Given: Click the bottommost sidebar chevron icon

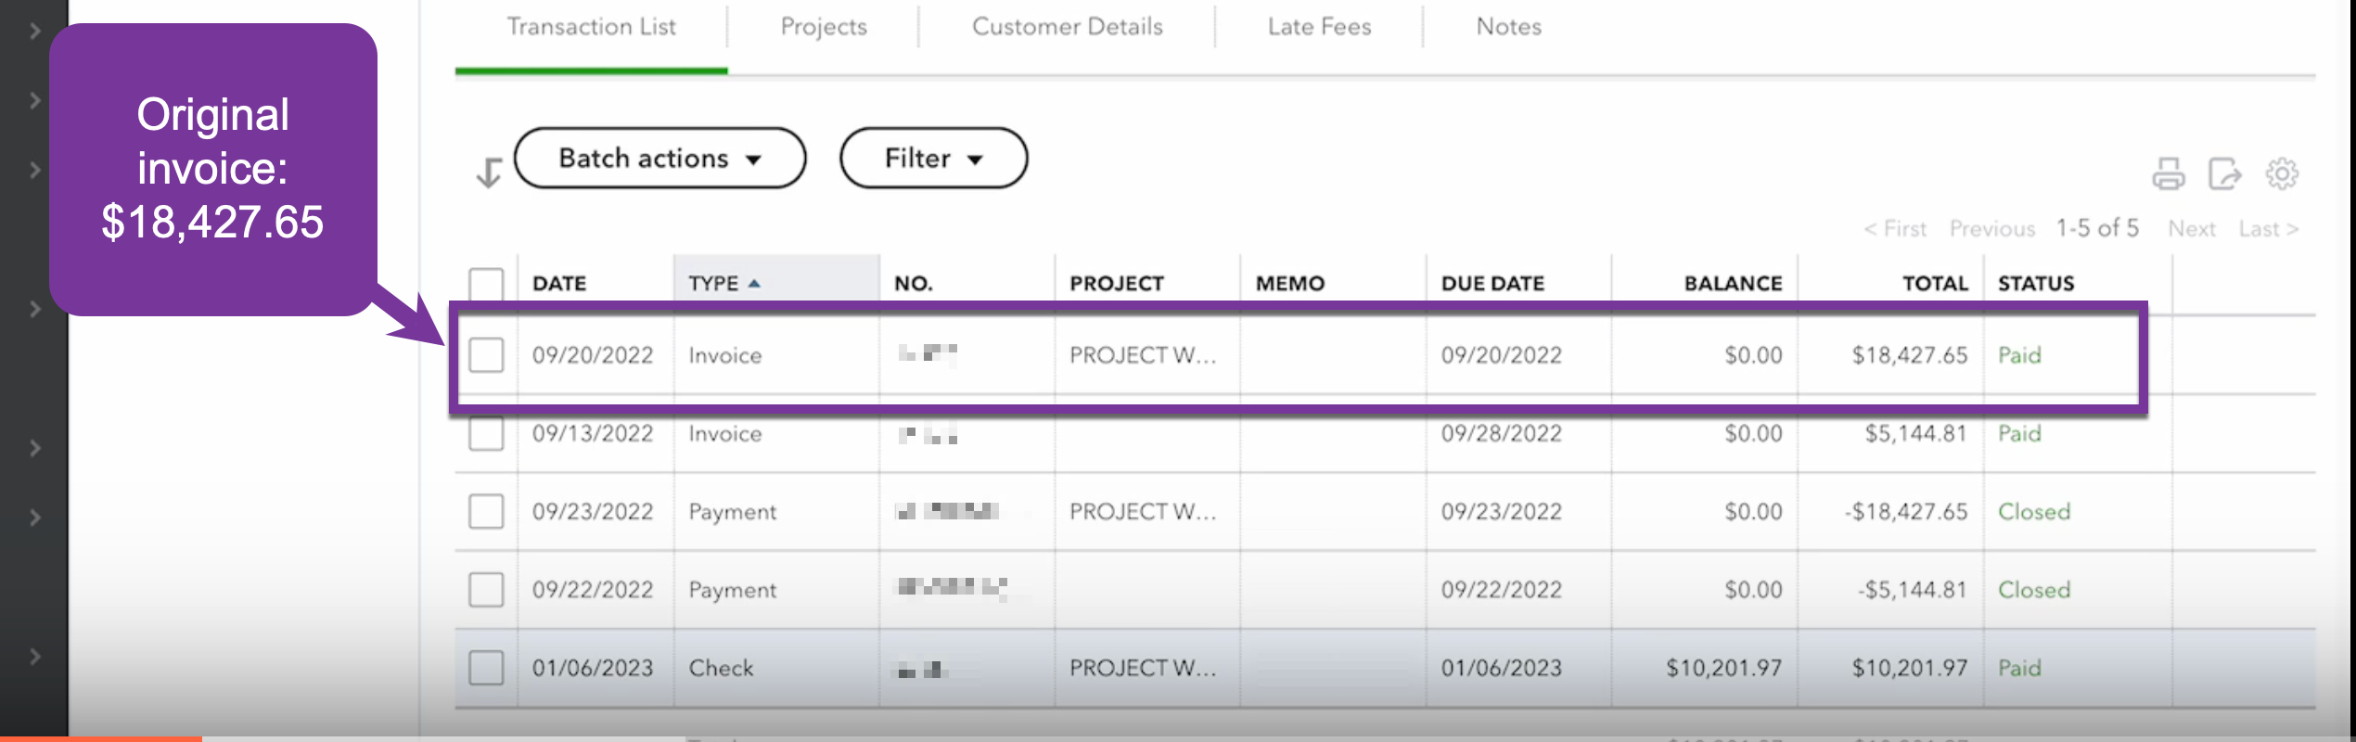Looking at the screenshot, I should (34, 657).
